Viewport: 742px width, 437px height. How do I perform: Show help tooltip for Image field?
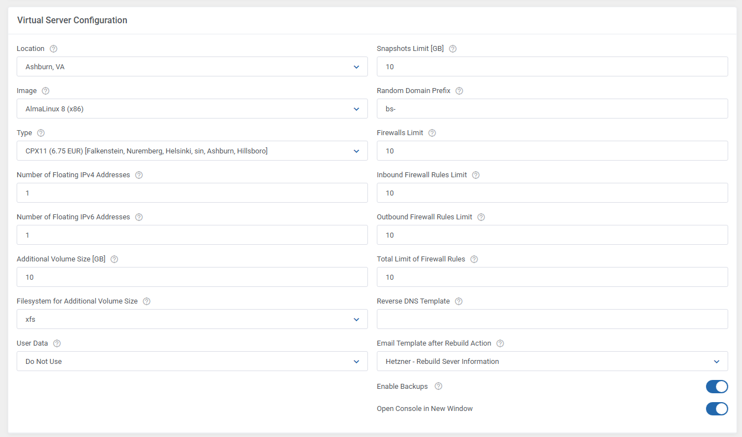[46, 91]
